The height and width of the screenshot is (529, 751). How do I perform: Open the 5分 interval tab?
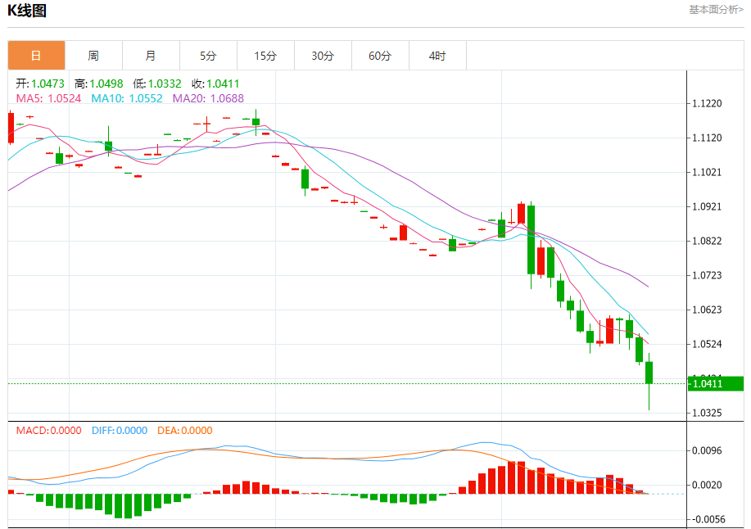click(208, 56)
